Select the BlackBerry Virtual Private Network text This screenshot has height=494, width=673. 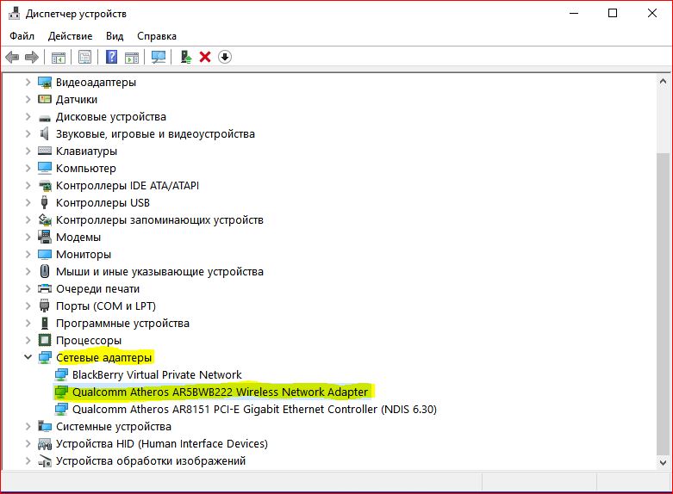coord(157,374)
